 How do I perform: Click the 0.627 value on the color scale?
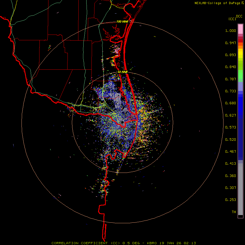tap(231, 115)
